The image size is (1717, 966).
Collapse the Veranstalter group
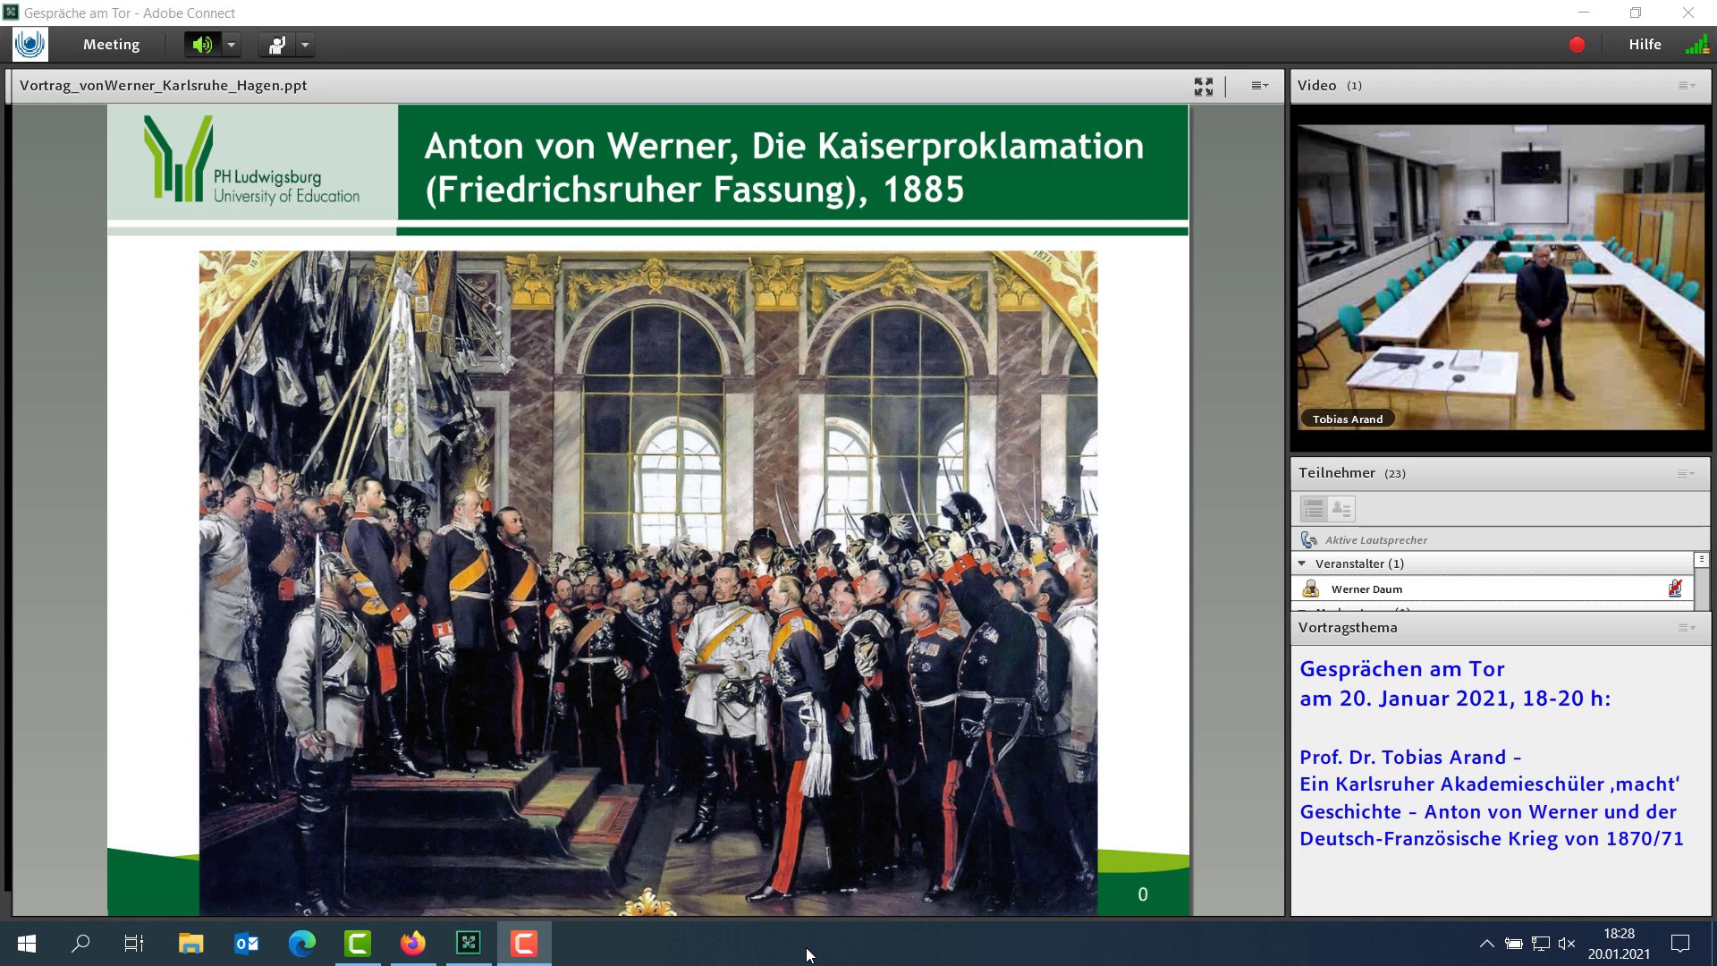coord(1302,563)
